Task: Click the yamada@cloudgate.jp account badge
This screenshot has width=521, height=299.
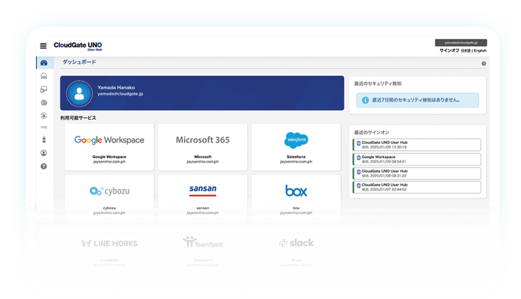Action: click(x=460, y=43)
